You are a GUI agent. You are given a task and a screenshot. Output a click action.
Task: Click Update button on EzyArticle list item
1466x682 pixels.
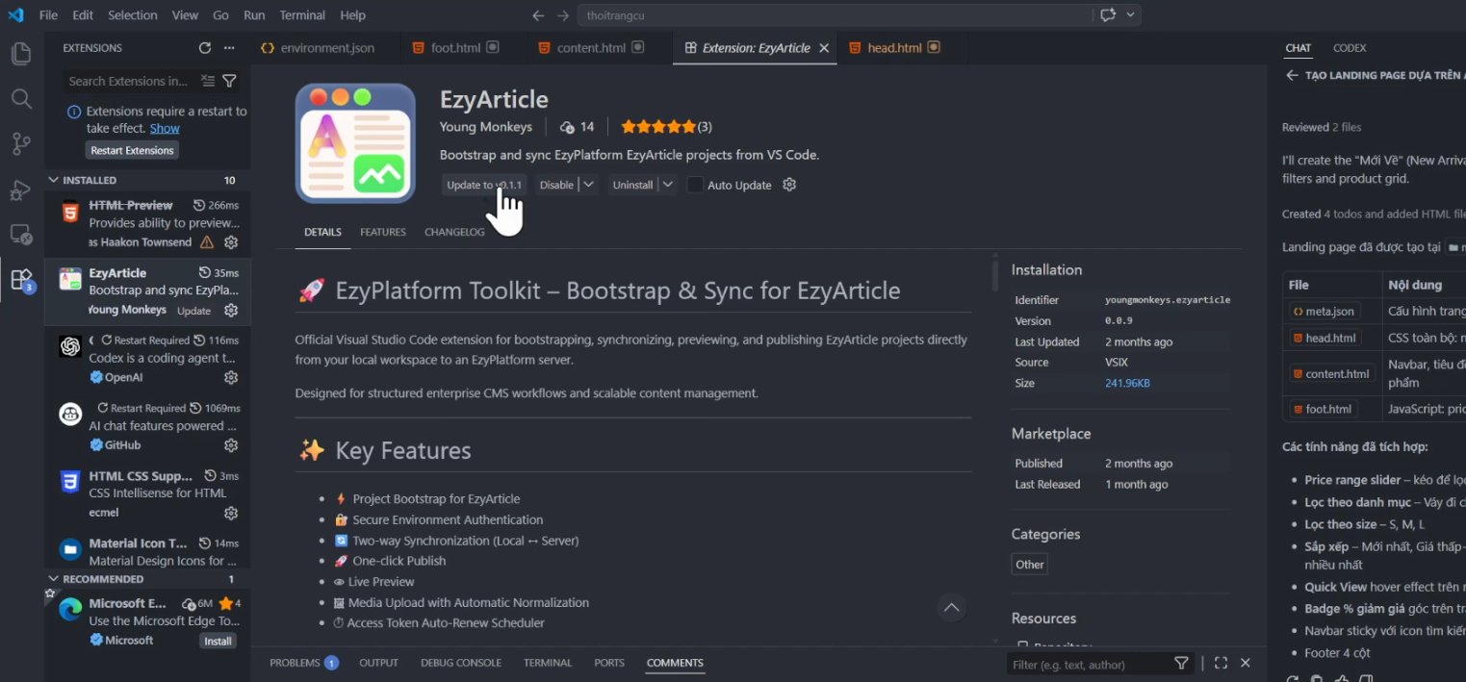(x=193, y=311)
